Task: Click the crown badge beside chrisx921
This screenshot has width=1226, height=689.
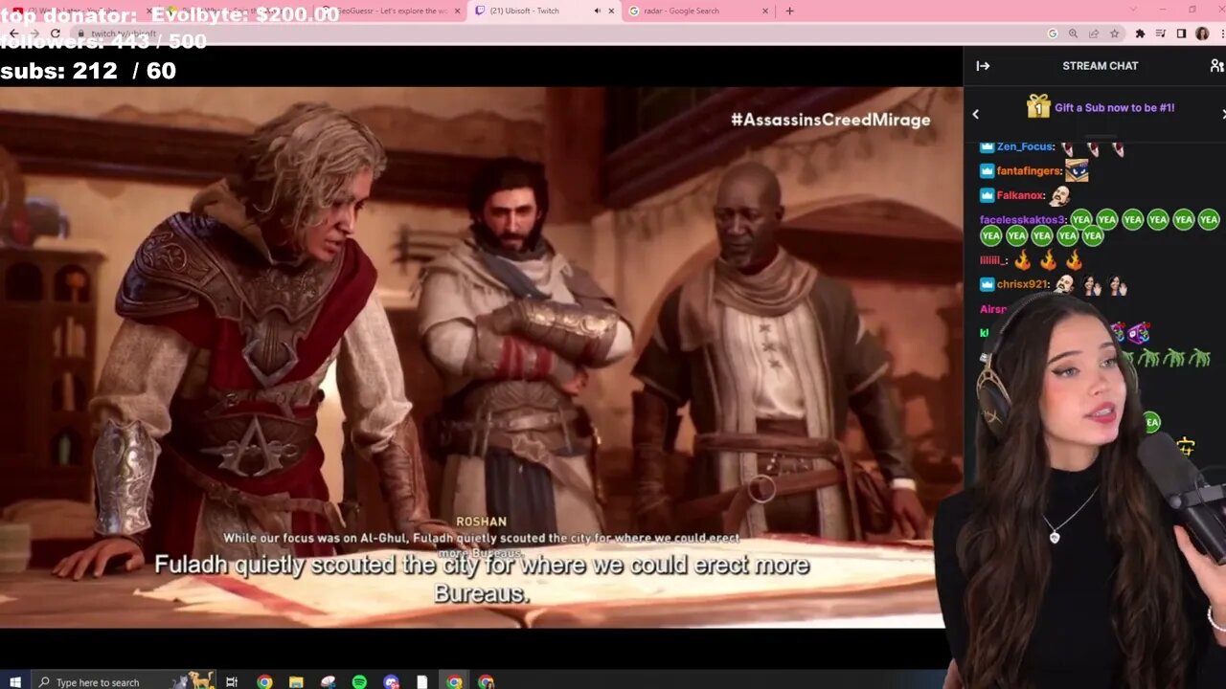Action: 987,284
